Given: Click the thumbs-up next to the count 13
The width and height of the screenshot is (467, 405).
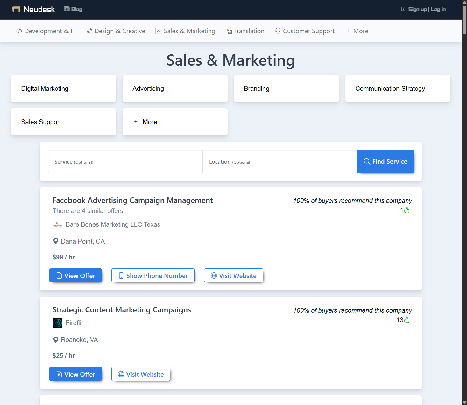Looking at the screenshot, I should pos(407,320).
